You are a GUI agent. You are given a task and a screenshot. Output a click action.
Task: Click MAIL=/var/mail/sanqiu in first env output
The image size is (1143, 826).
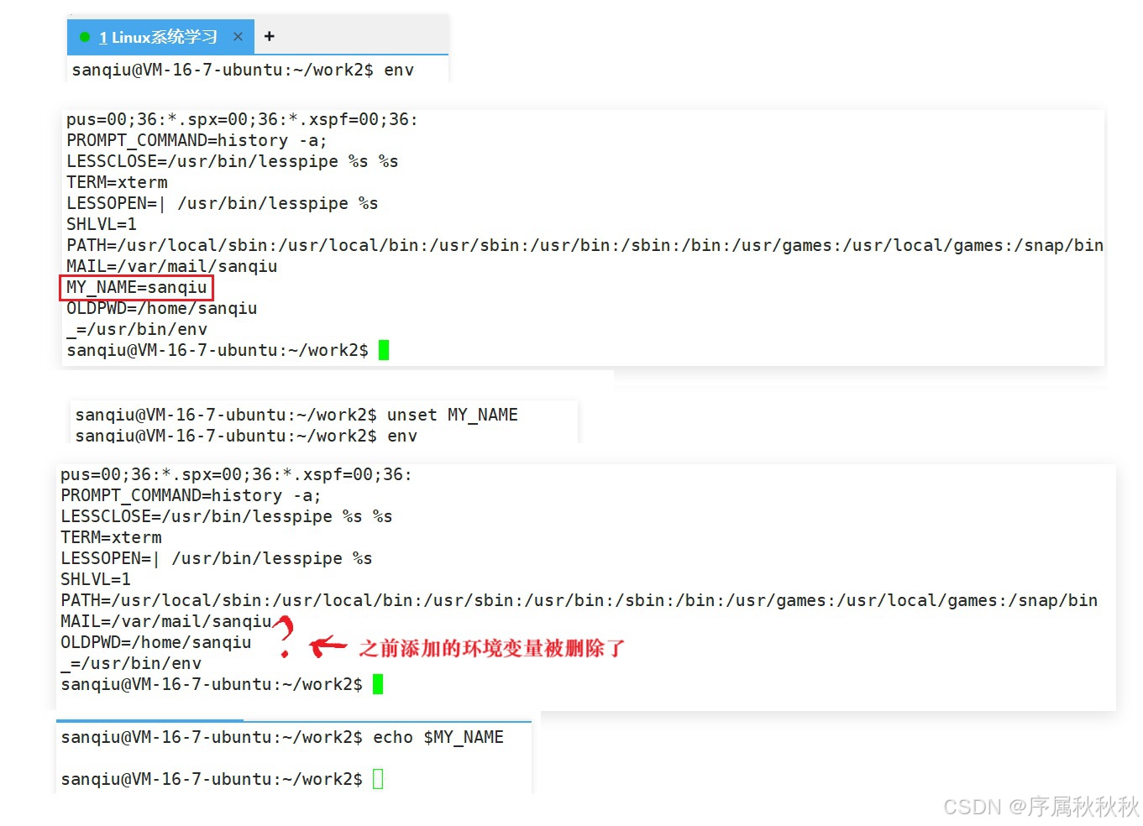coord(172,266)
